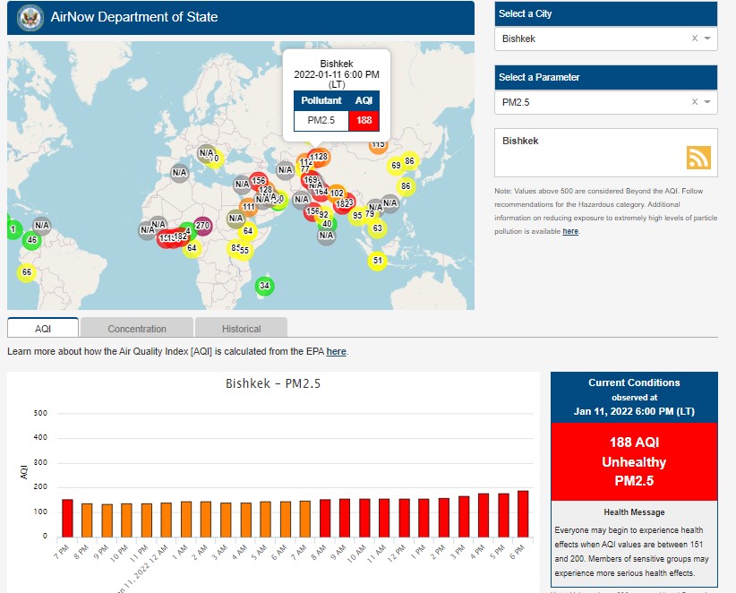Click the yellow 66 marker in South America

(x=27, y=272)
